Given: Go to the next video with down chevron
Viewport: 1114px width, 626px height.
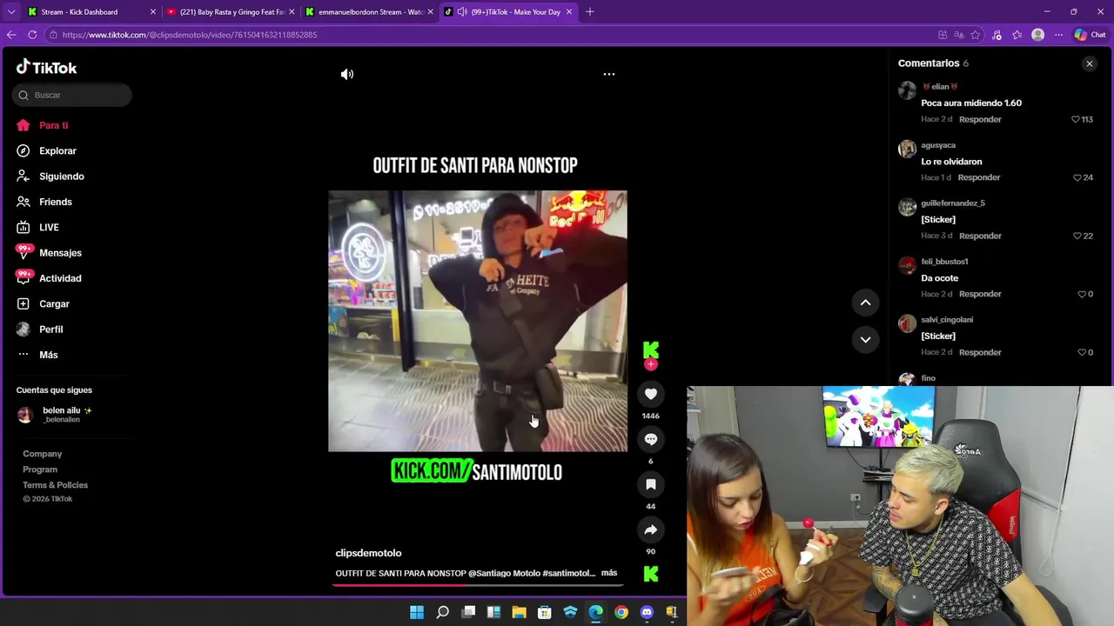Looking at the screenshot, I should point(865,339).
